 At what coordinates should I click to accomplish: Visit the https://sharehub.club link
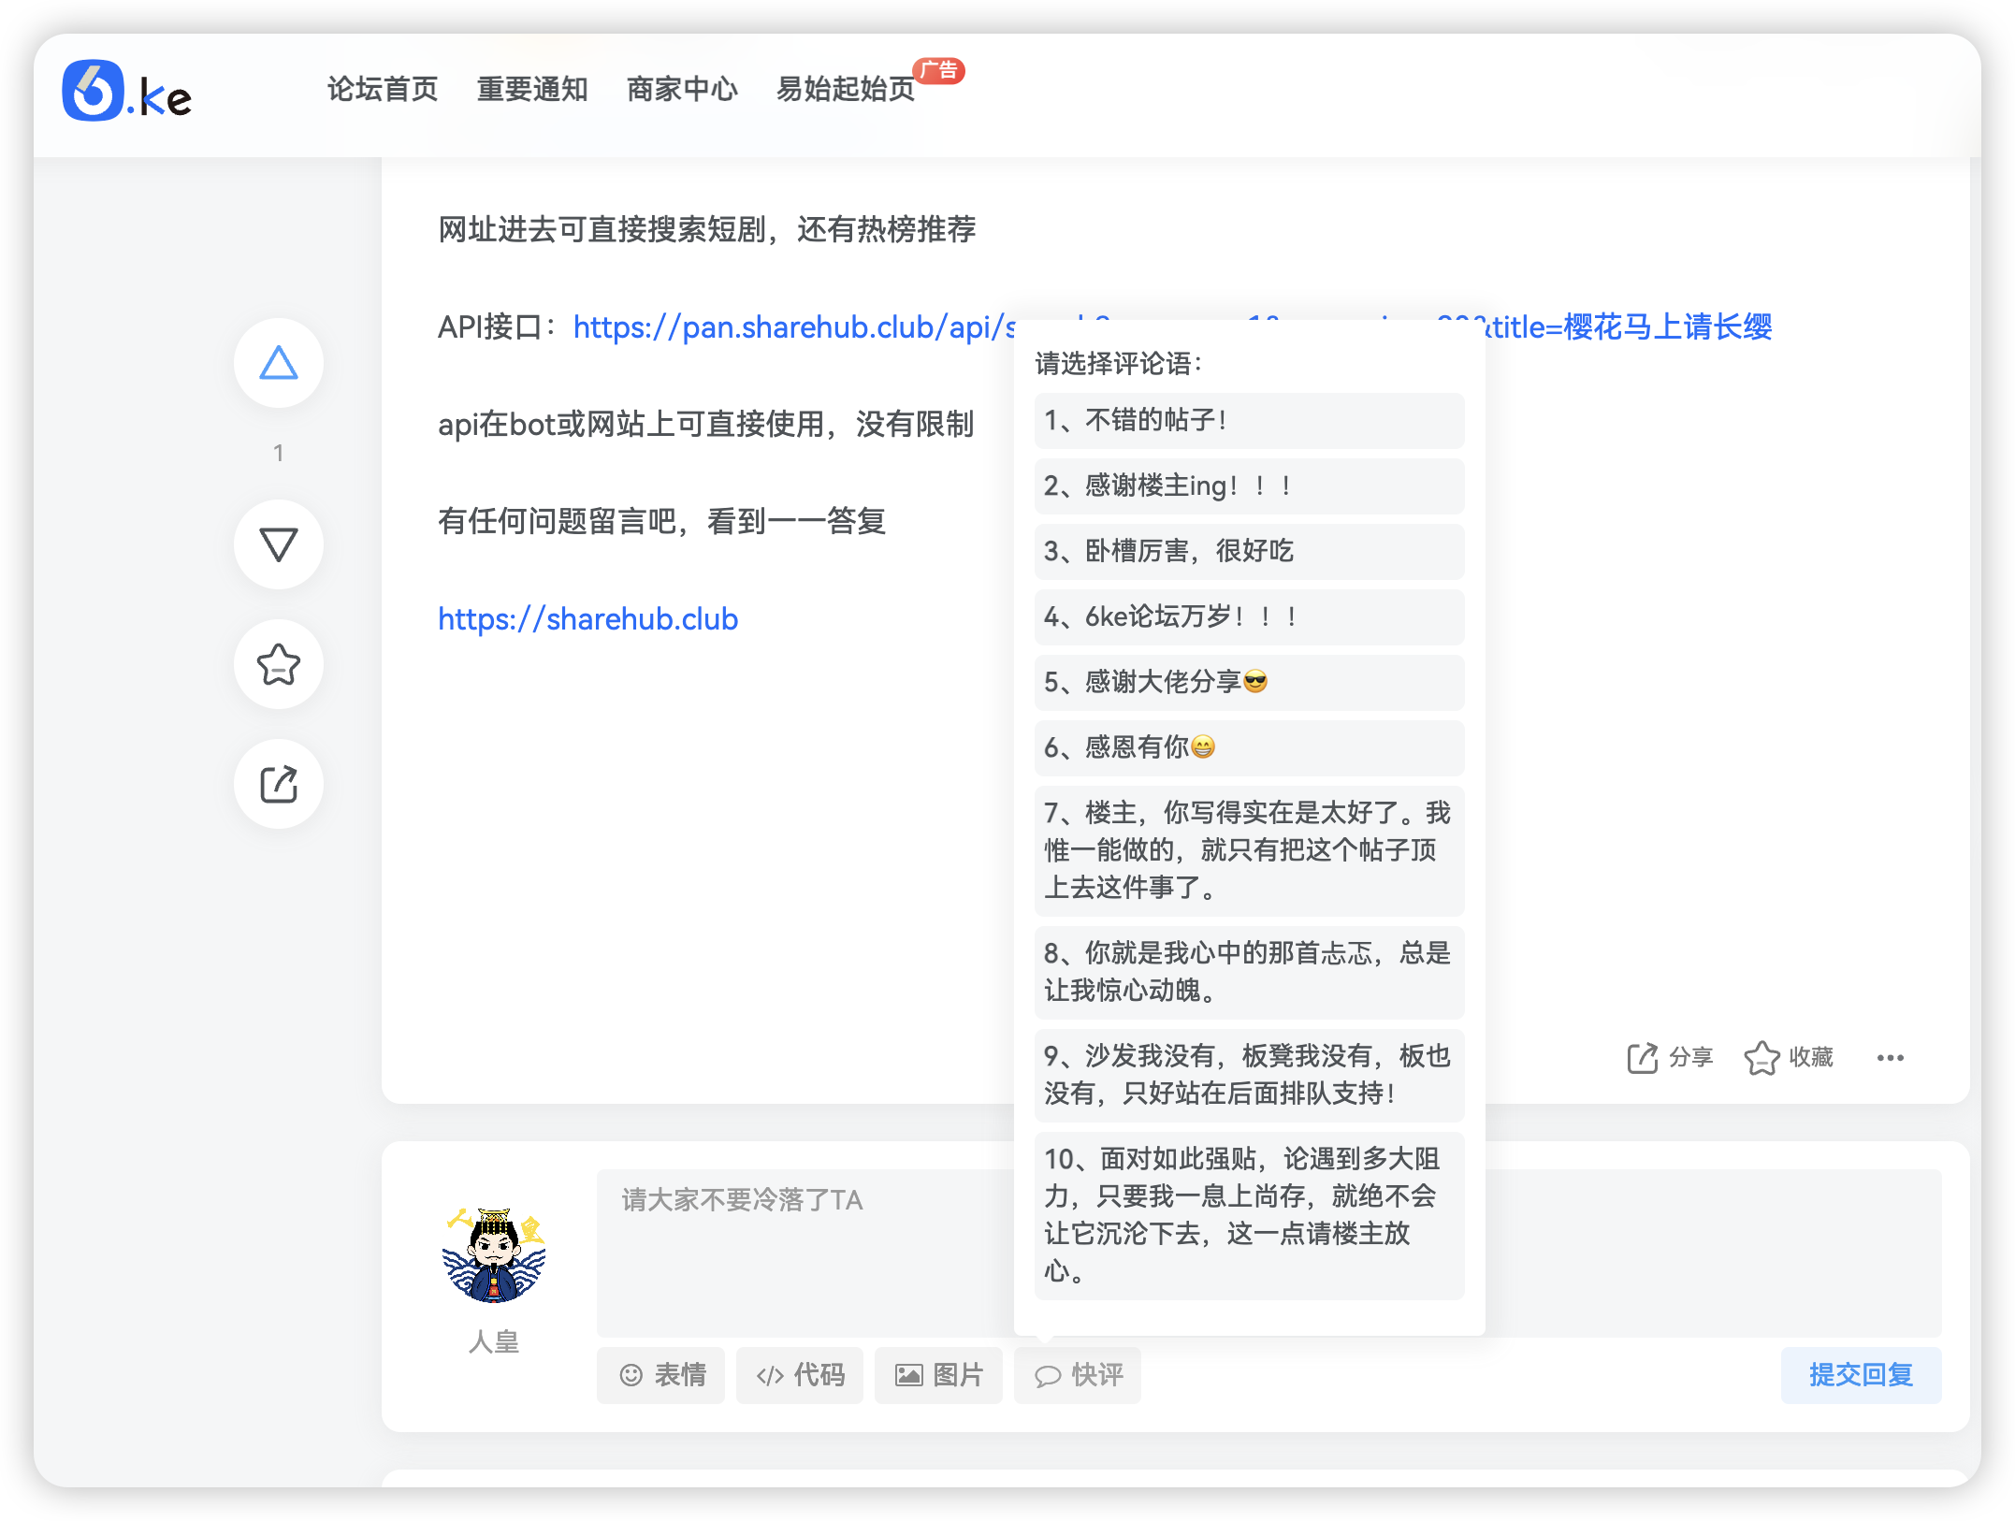click(587, 618)
